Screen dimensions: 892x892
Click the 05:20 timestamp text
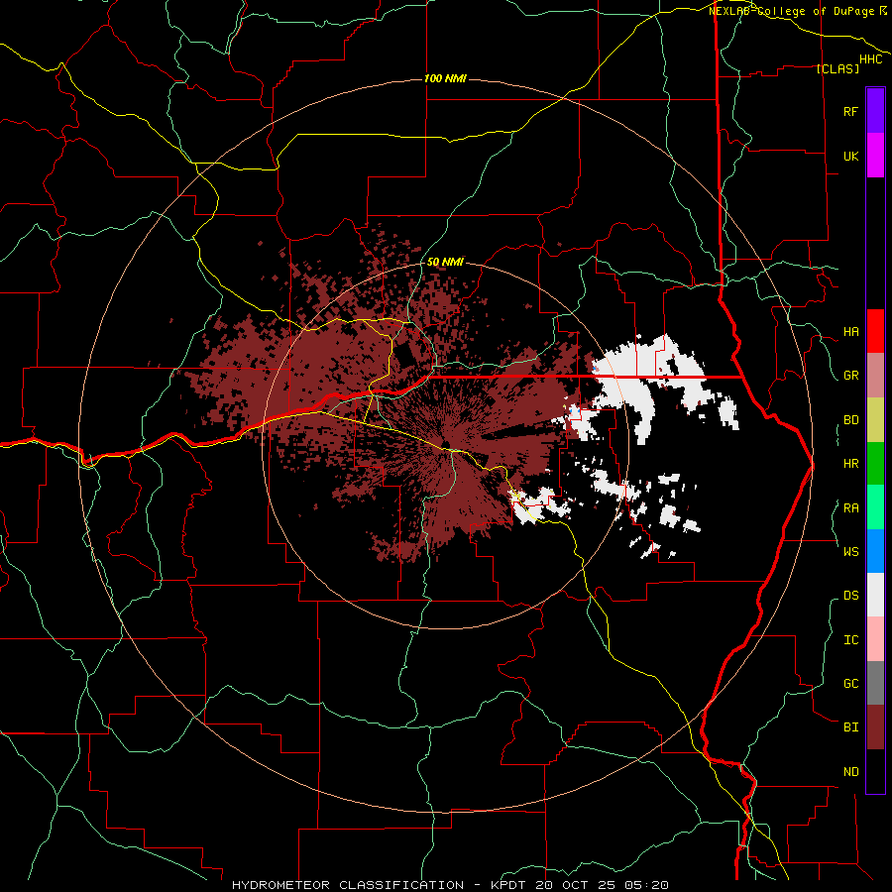[648, 885]
